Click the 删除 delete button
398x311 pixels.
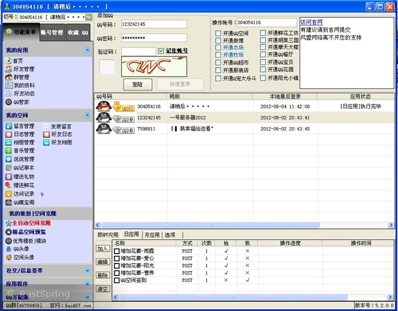103,275
